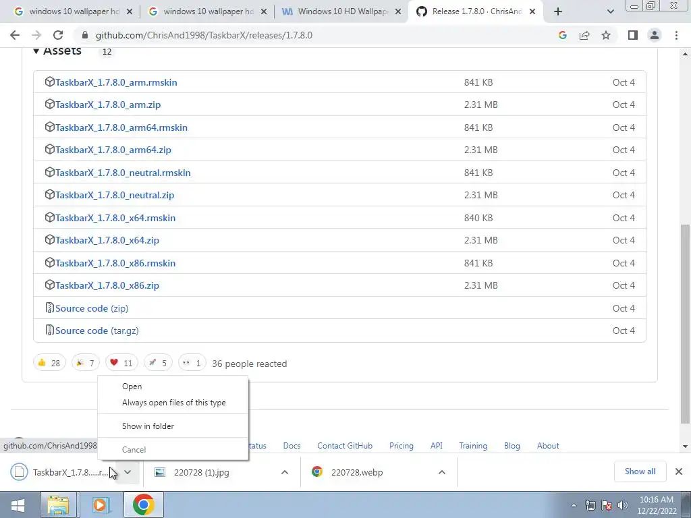
Task: Select the Release 1.7.8.0 GitHub tab
Action: [x=476, y=12]
